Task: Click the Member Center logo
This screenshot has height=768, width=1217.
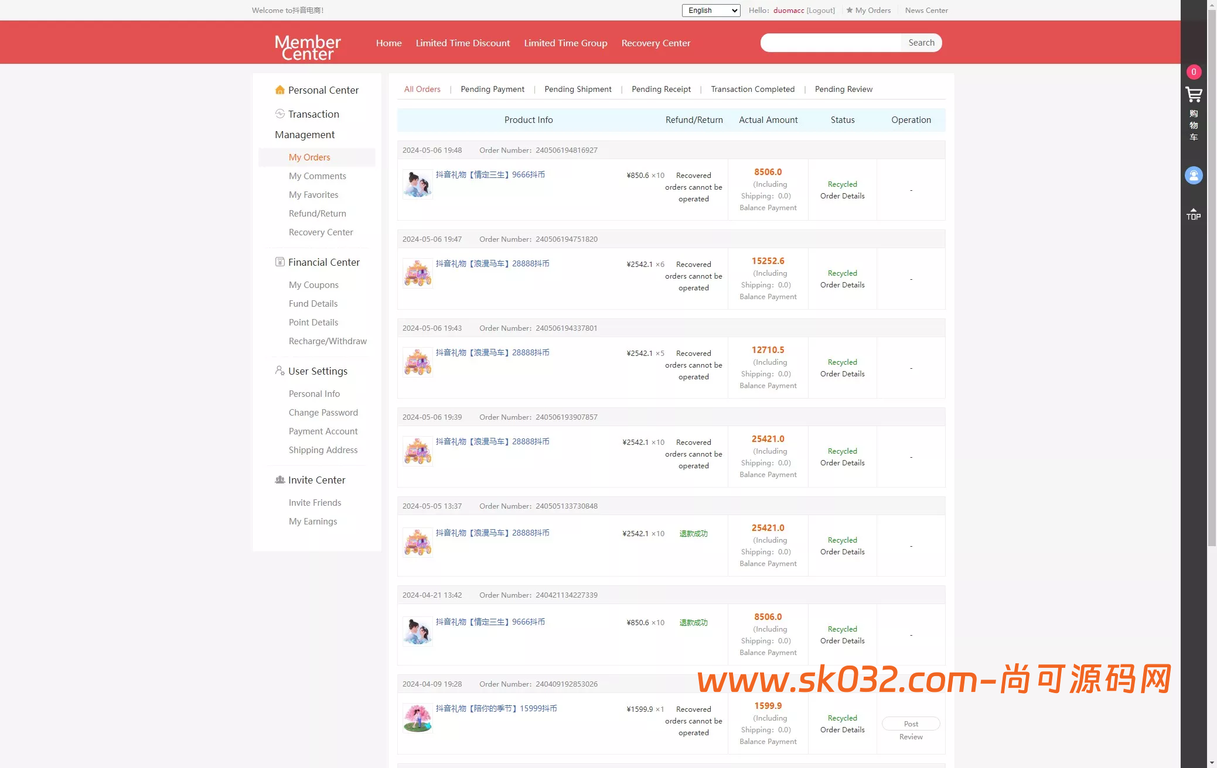Action: click(x=308, y=47)
